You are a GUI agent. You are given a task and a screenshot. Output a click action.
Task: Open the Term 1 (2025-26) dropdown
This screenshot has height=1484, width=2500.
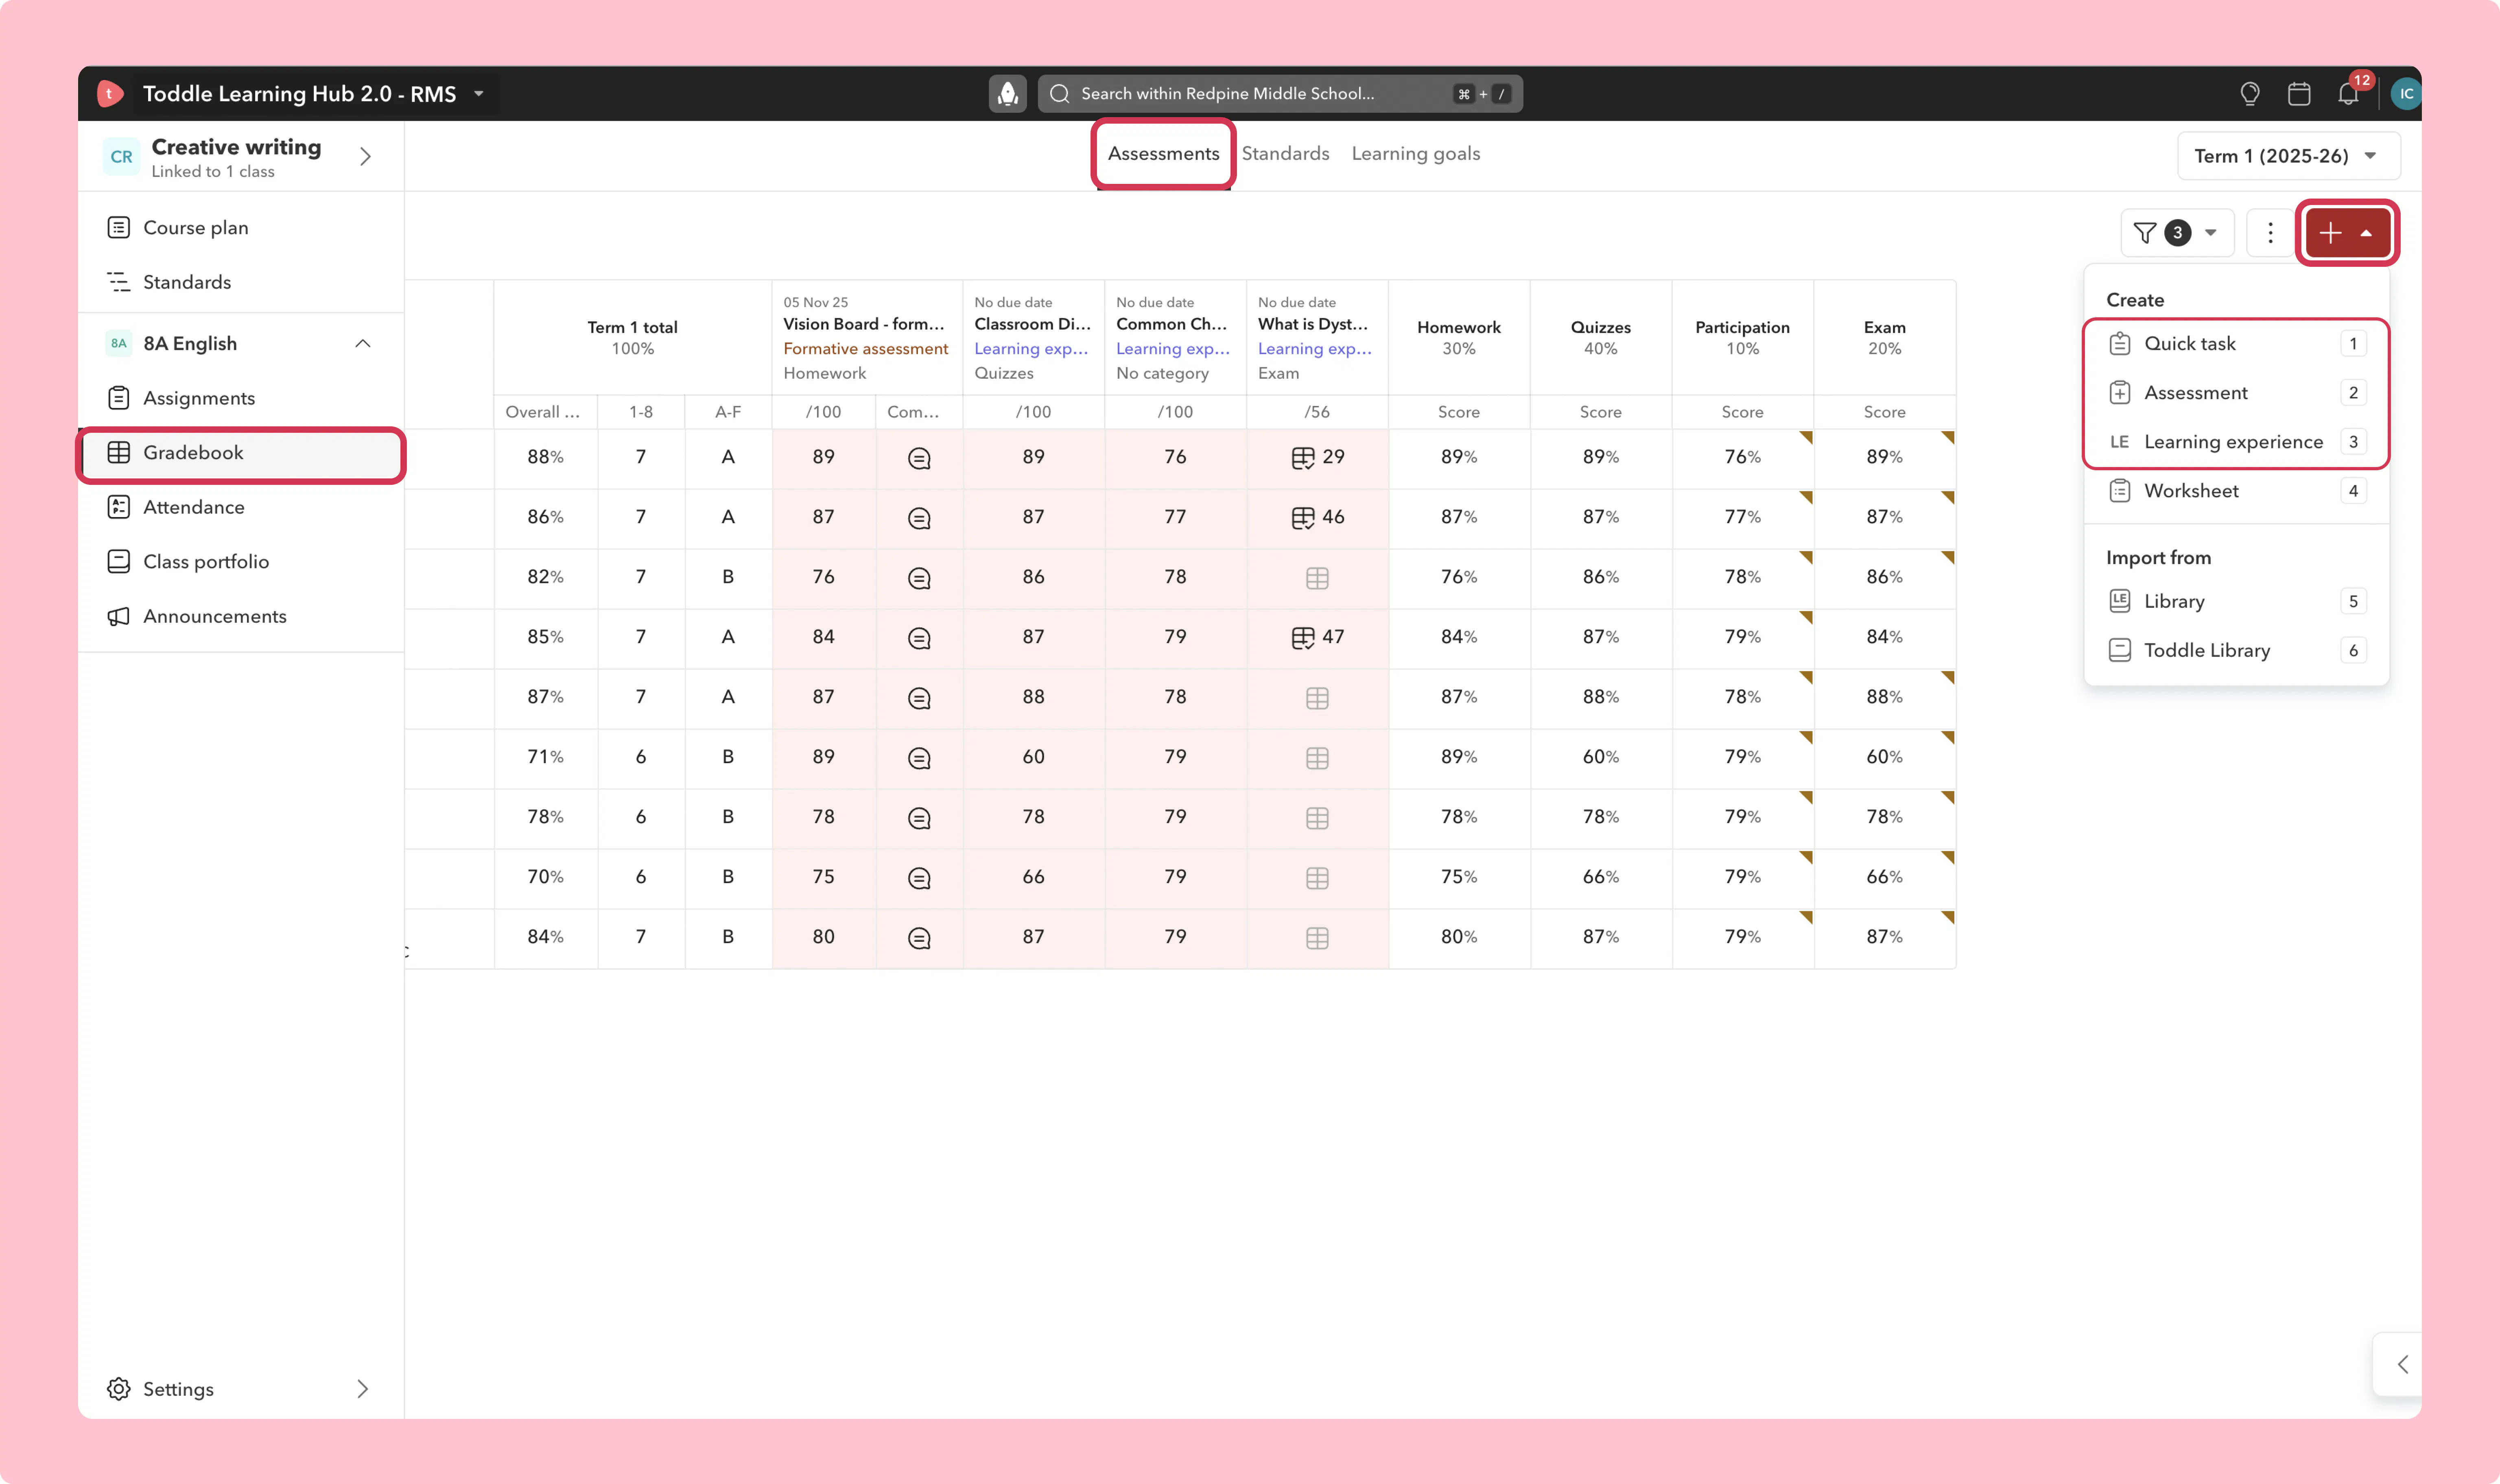[x=2288, y=156]
